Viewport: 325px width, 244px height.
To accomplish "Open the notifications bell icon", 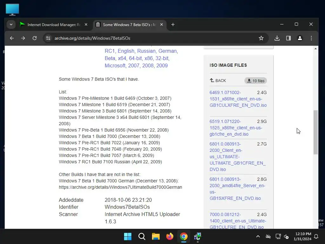I will (x=316, y=236).
